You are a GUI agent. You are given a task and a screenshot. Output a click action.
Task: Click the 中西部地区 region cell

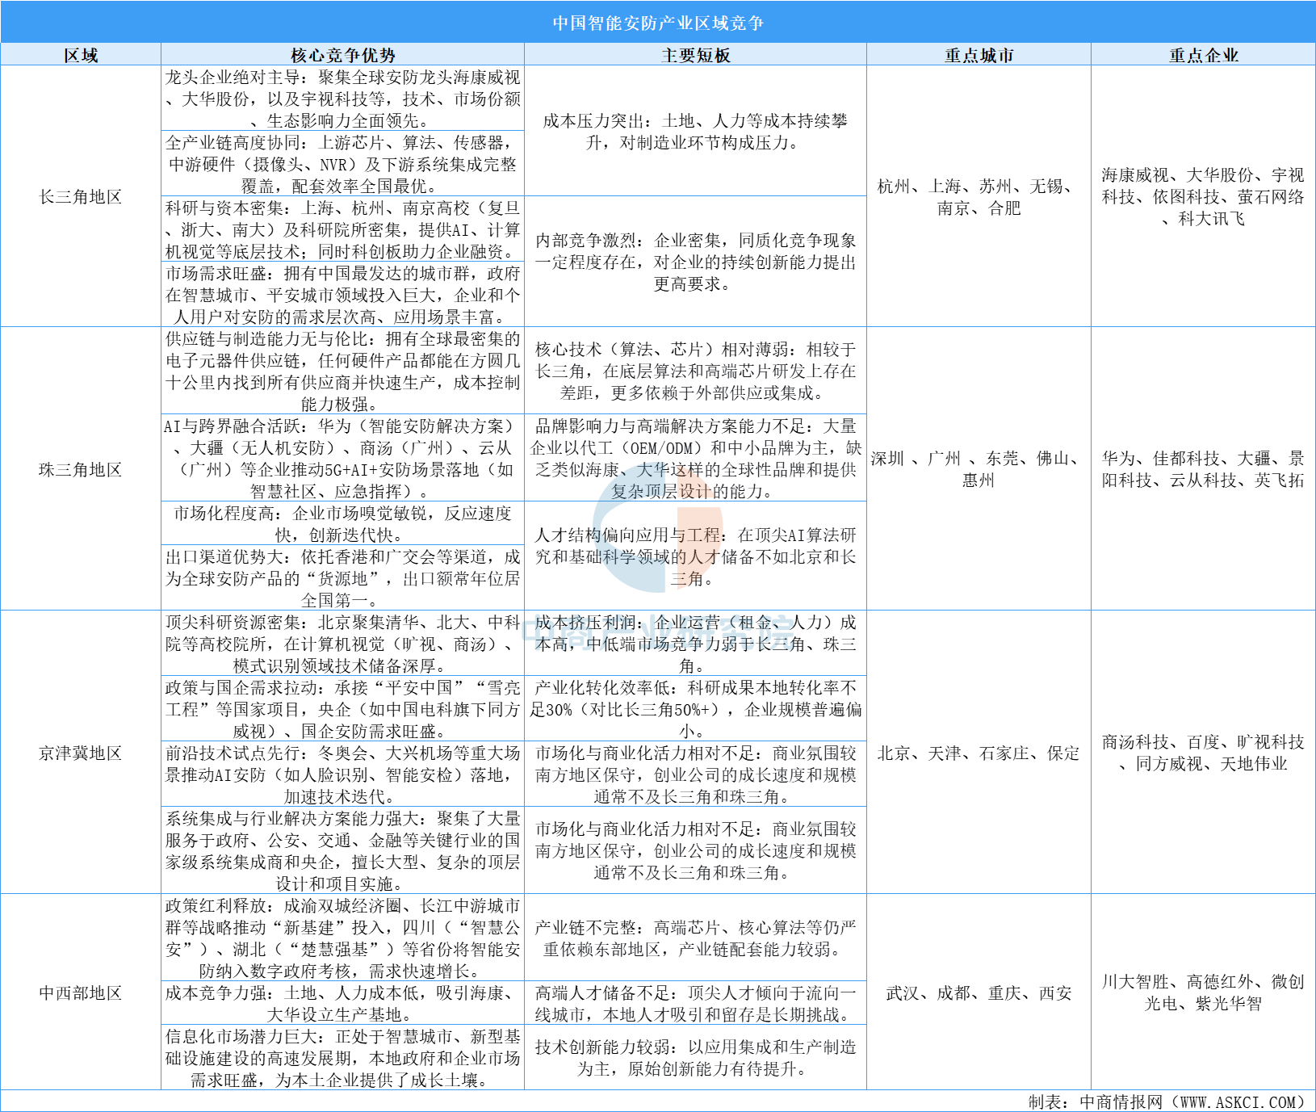click(81, 992)
